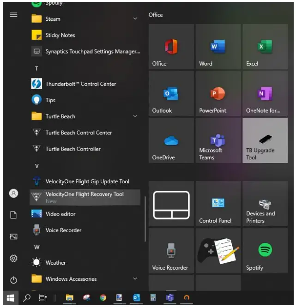Open the touchpad settings tile

click(171, 204)
